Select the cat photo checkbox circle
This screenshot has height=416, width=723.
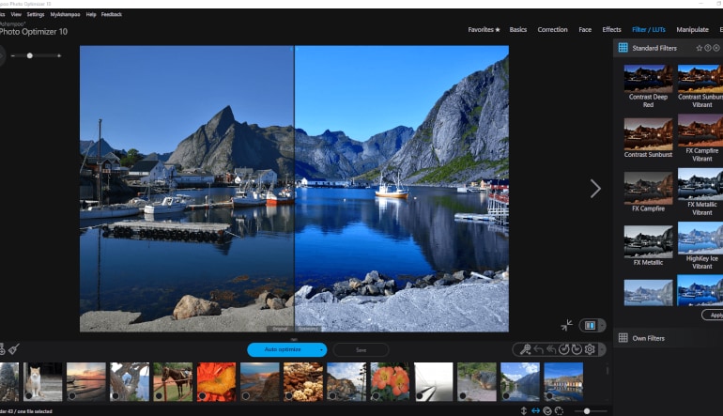[x=29, y=395]
